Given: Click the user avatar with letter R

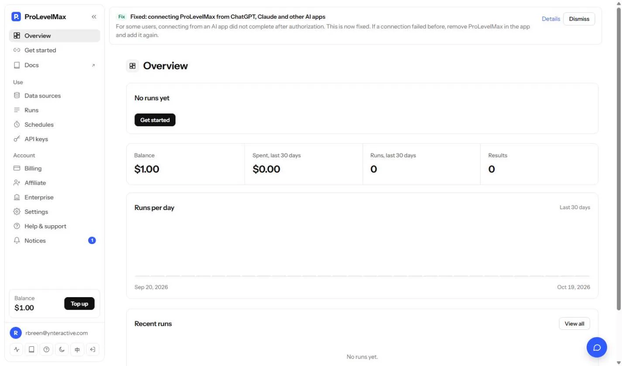Looking at the screenshot, I should (x=16, y=333).
